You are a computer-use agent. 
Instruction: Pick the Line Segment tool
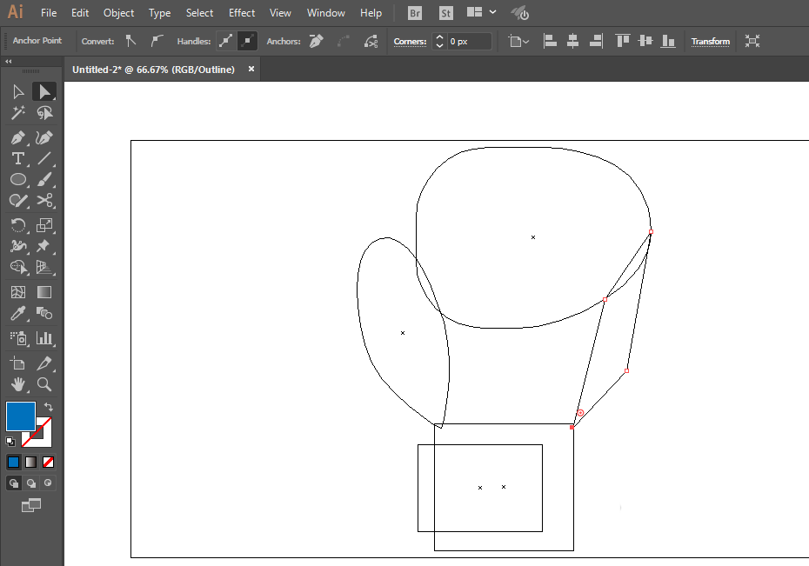tap(44, 159)
